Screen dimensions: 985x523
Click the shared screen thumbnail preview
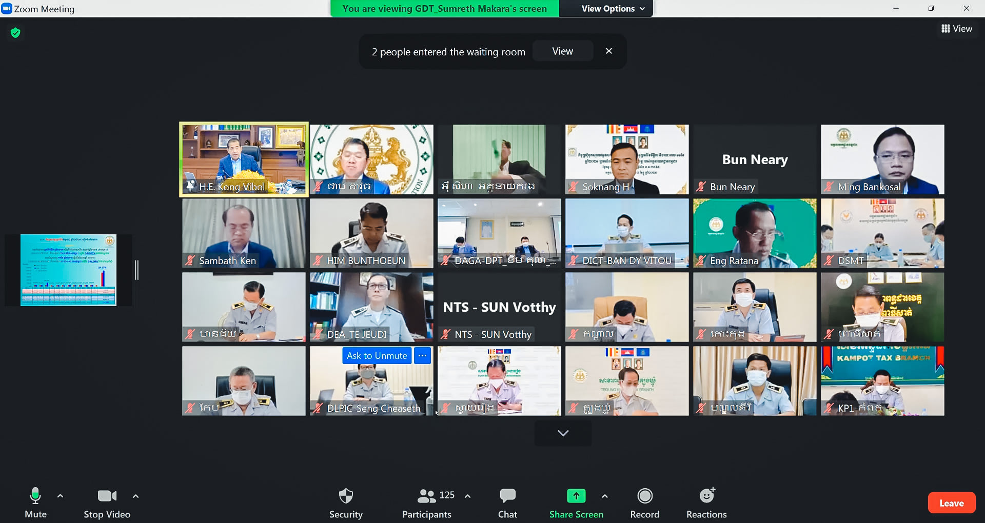click(x=68, y=270)
